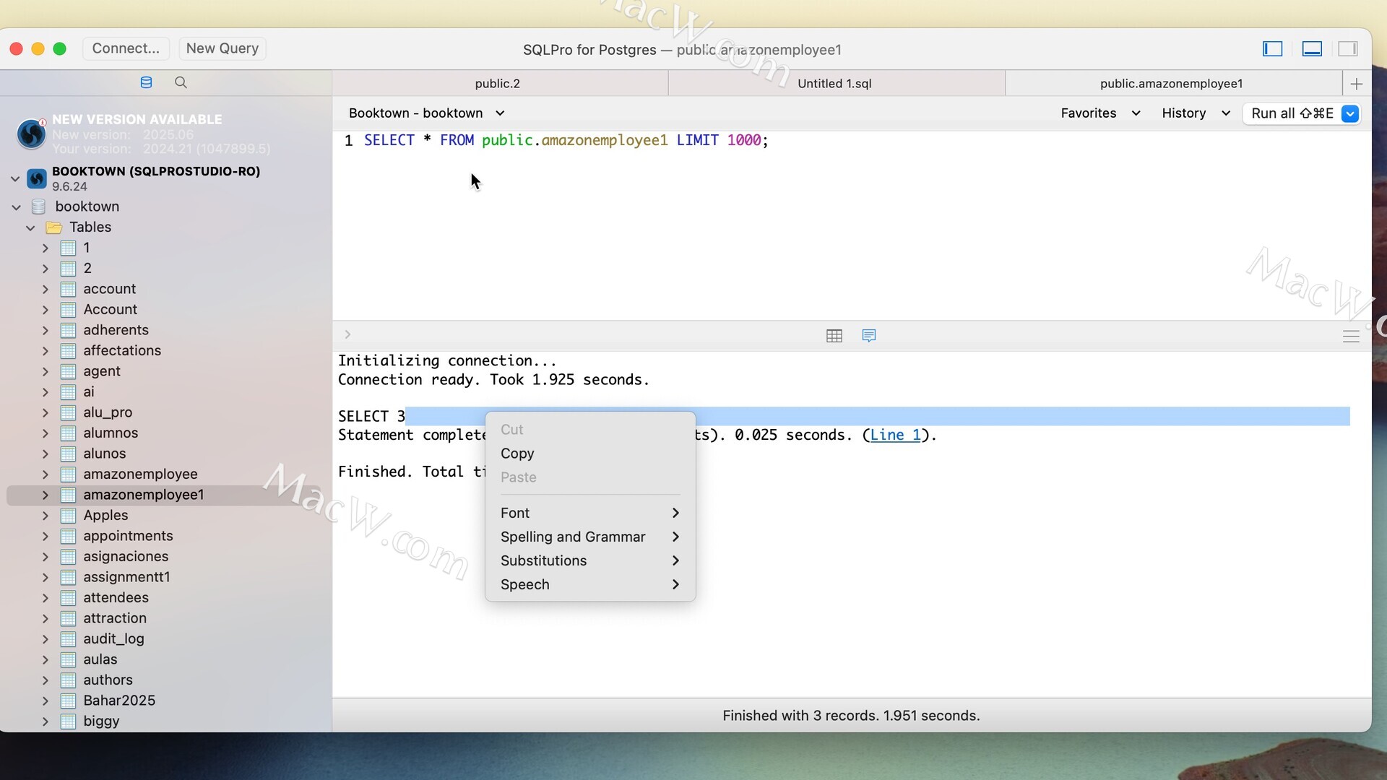Open the History dropdown
Screen dimensions: 1387x780
click(1196, 113)
